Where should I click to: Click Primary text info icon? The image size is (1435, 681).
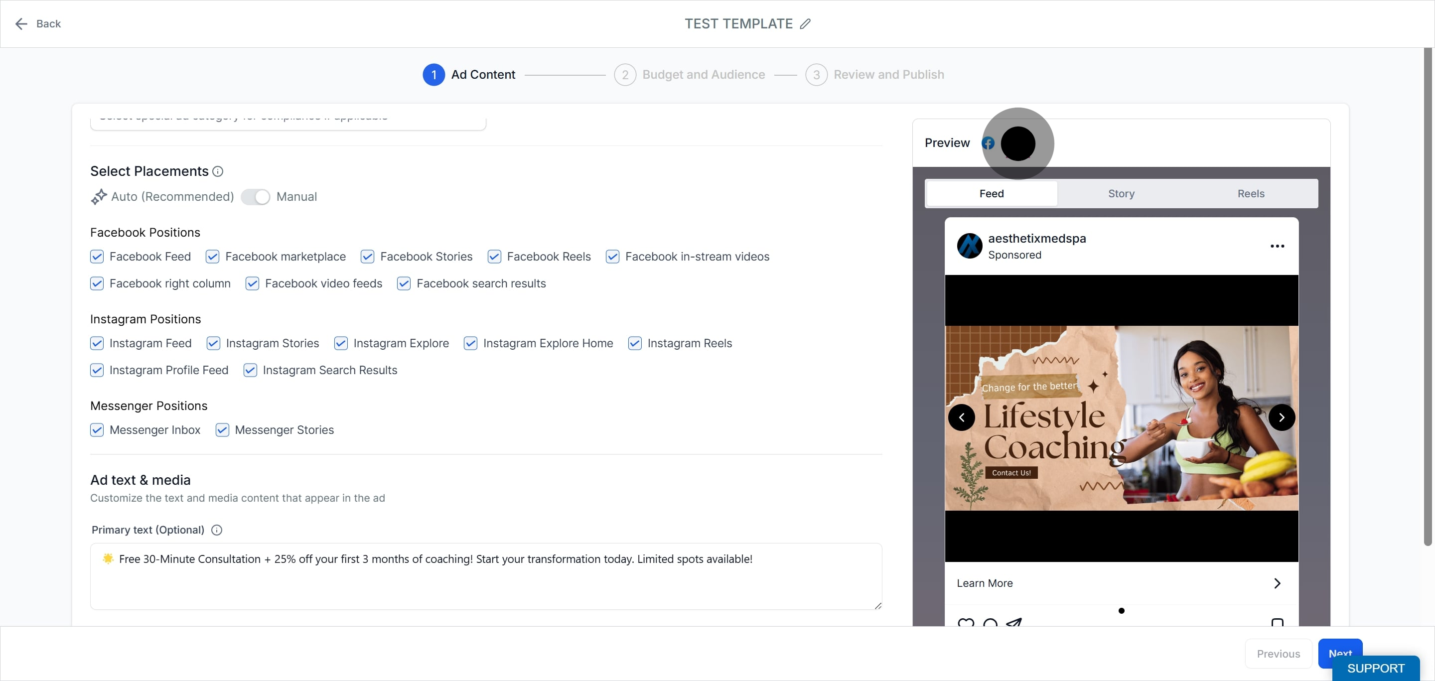(217, 530)
